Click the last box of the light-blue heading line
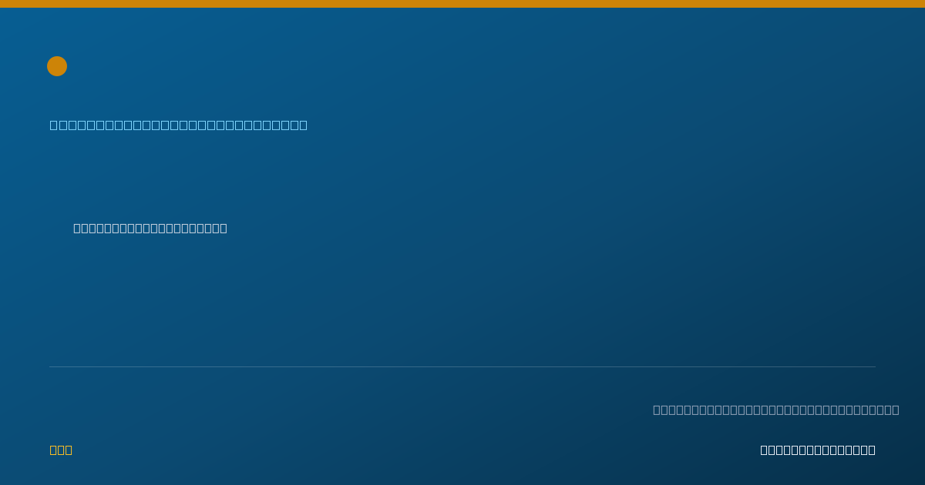The width and height of the screenshot is (925, 485). (303, 125)
